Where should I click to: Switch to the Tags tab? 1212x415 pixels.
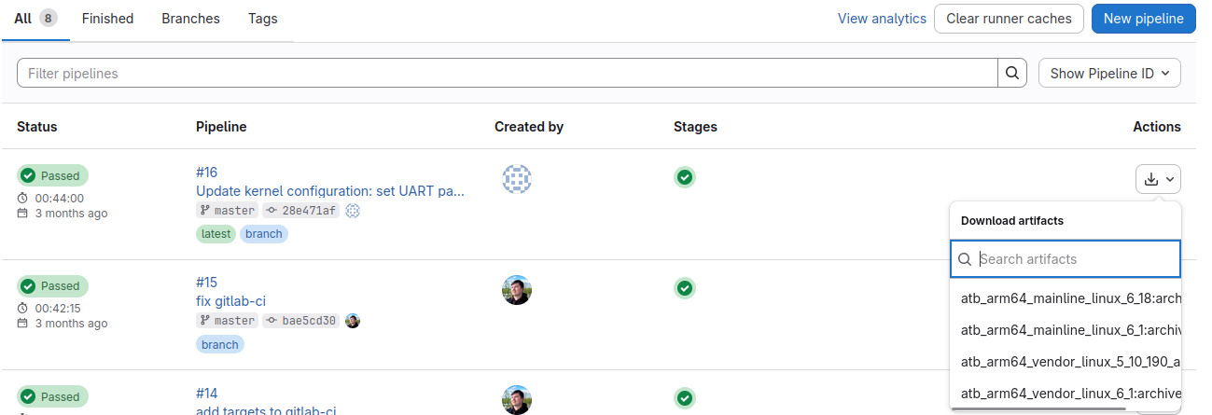pos(262,19)
